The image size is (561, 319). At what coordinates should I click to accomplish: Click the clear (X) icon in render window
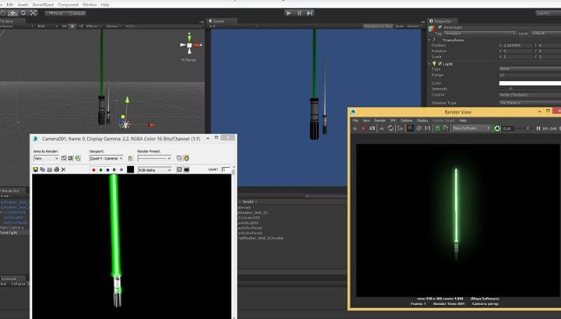coord(64,169)
